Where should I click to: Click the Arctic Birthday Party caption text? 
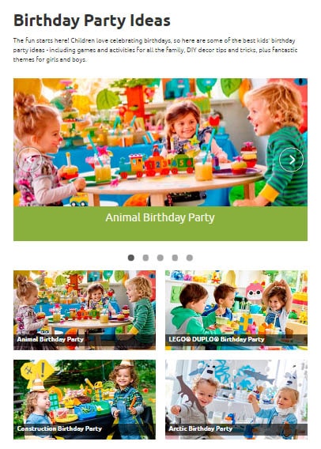click(x=201, y=428)
